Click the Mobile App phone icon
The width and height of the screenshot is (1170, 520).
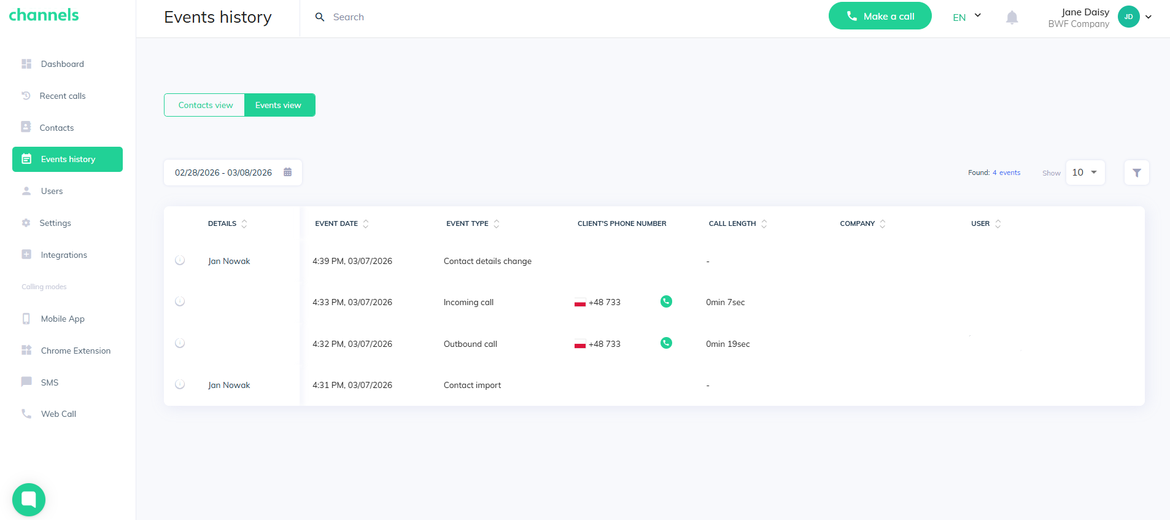(26, 319)
